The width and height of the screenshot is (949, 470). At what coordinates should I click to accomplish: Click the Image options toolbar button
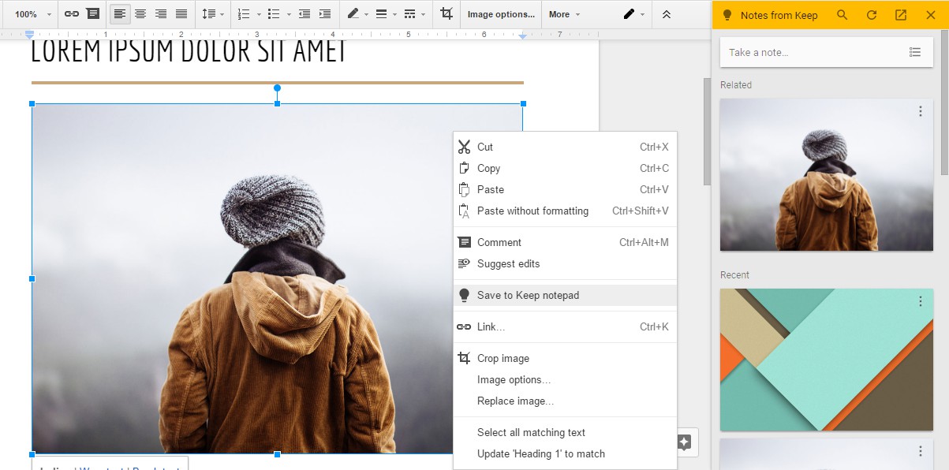click(x=501, y=14)
